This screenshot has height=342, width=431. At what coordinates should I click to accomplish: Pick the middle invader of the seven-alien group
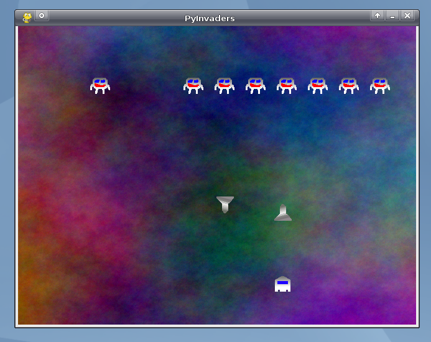pos(287,85)
